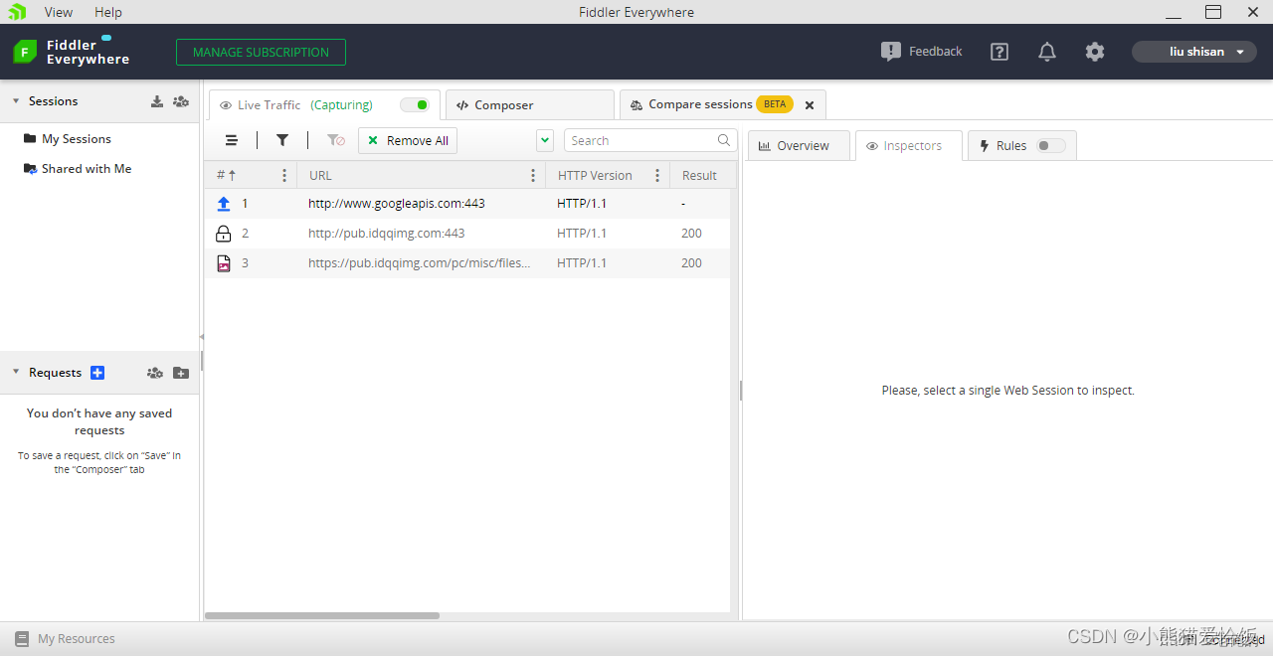
Task: Click the clear filters funnel icon
Action: [336, 141]
